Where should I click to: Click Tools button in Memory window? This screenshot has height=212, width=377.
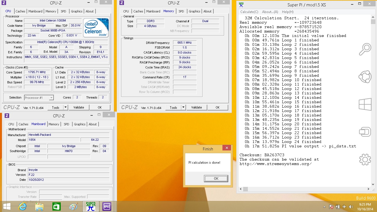(x=173, y=107)
